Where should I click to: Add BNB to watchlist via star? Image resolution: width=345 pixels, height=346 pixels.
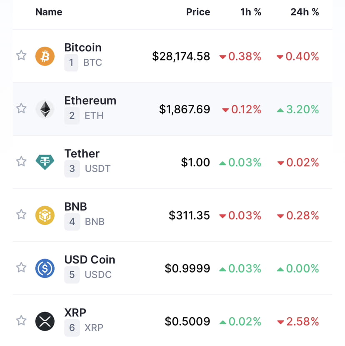(x=21, y=215)
